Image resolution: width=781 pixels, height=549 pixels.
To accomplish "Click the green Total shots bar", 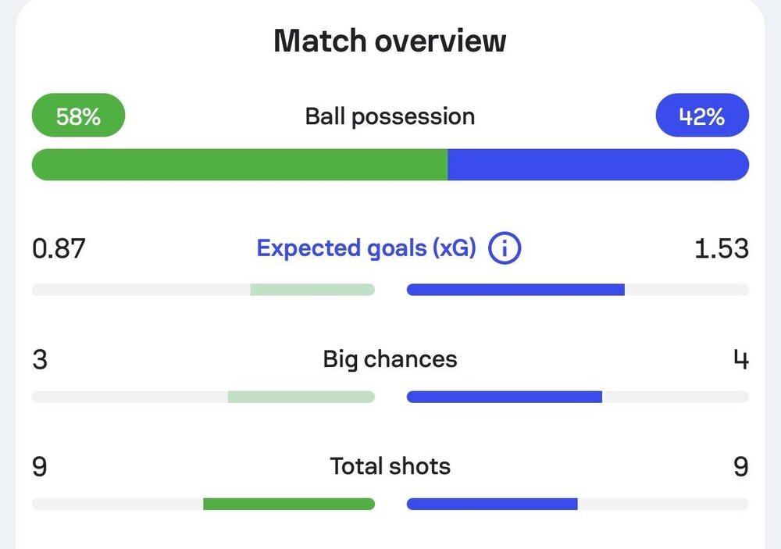I will 289,504.
